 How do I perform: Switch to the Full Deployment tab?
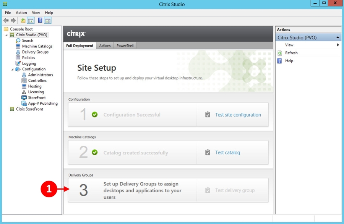coord(80,45)
